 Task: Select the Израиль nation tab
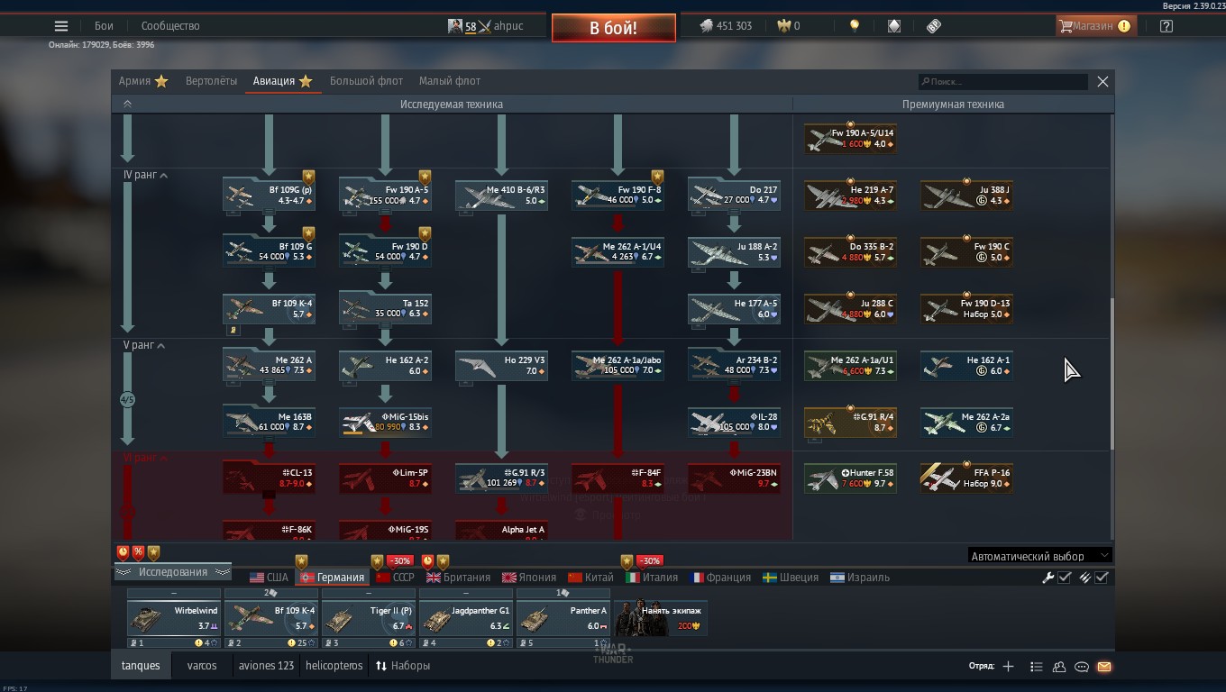pyautogui.click(x=859, y=578)
